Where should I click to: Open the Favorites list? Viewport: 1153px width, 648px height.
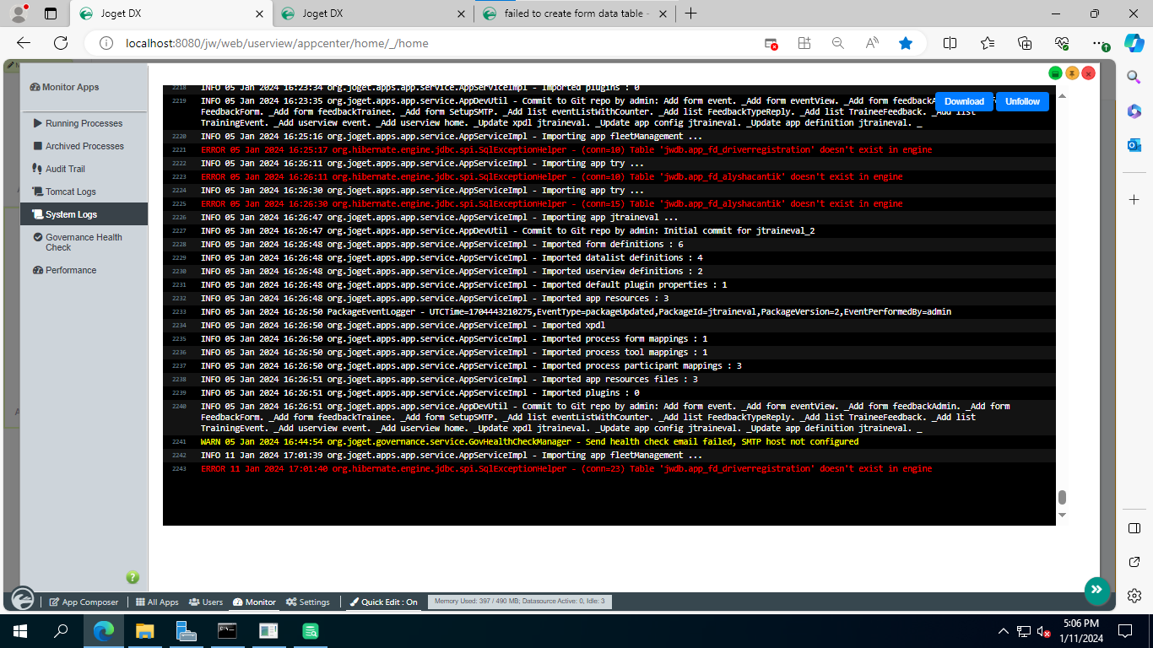pos(988,43)
